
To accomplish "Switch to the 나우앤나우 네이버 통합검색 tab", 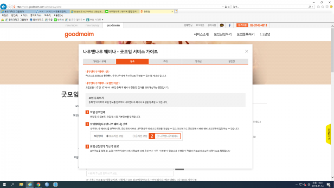I will [122, 12].
